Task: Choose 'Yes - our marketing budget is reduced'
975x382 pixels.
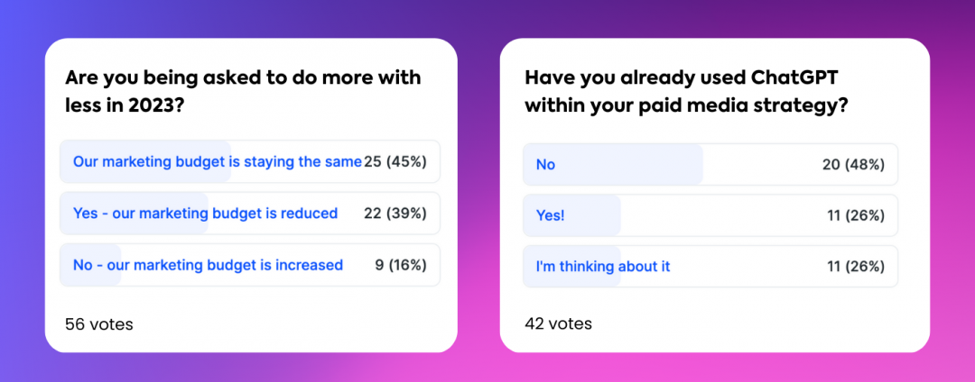Action: 250,214
